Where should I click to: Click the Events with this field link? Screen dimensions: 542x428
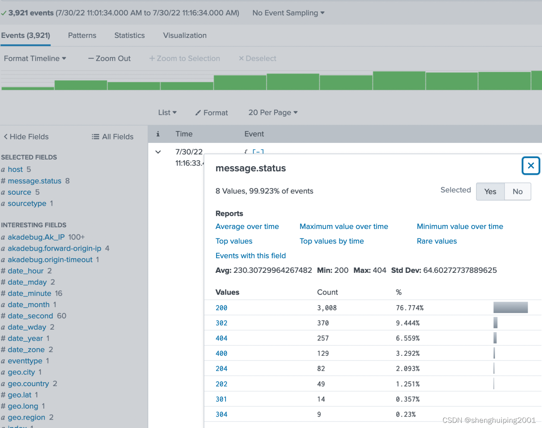click(x=250, y=255)
